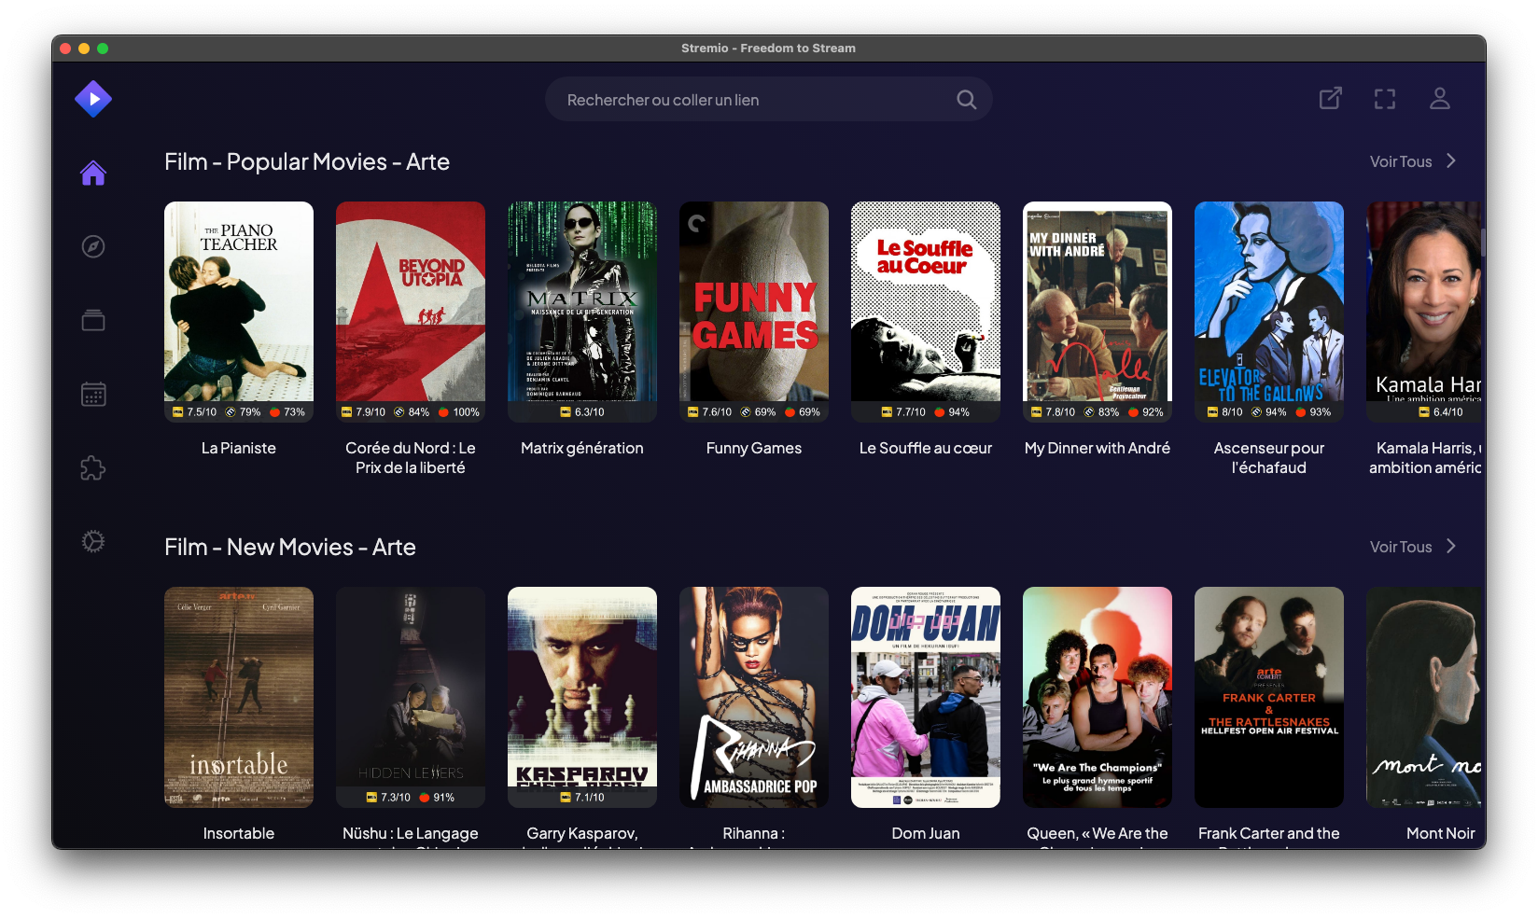The height and width of the screenshot is (918, 1538).
Task: Open Discover compass icon in sidebar
Action: (x=93, y=246)
